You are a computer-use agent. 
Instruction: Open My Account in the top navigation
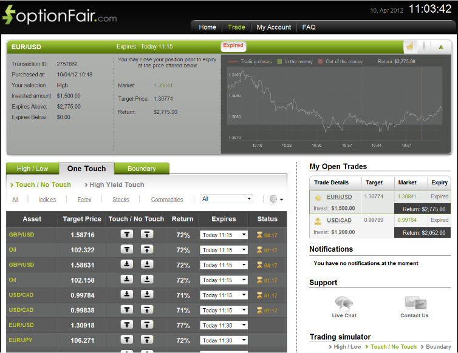coord(273,27)
